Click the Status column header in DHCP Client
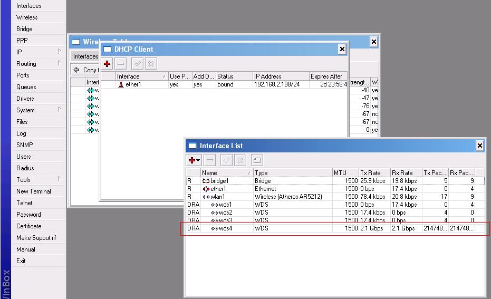The height and width of the screenshot is (299, 491). [x=234, y=76]
